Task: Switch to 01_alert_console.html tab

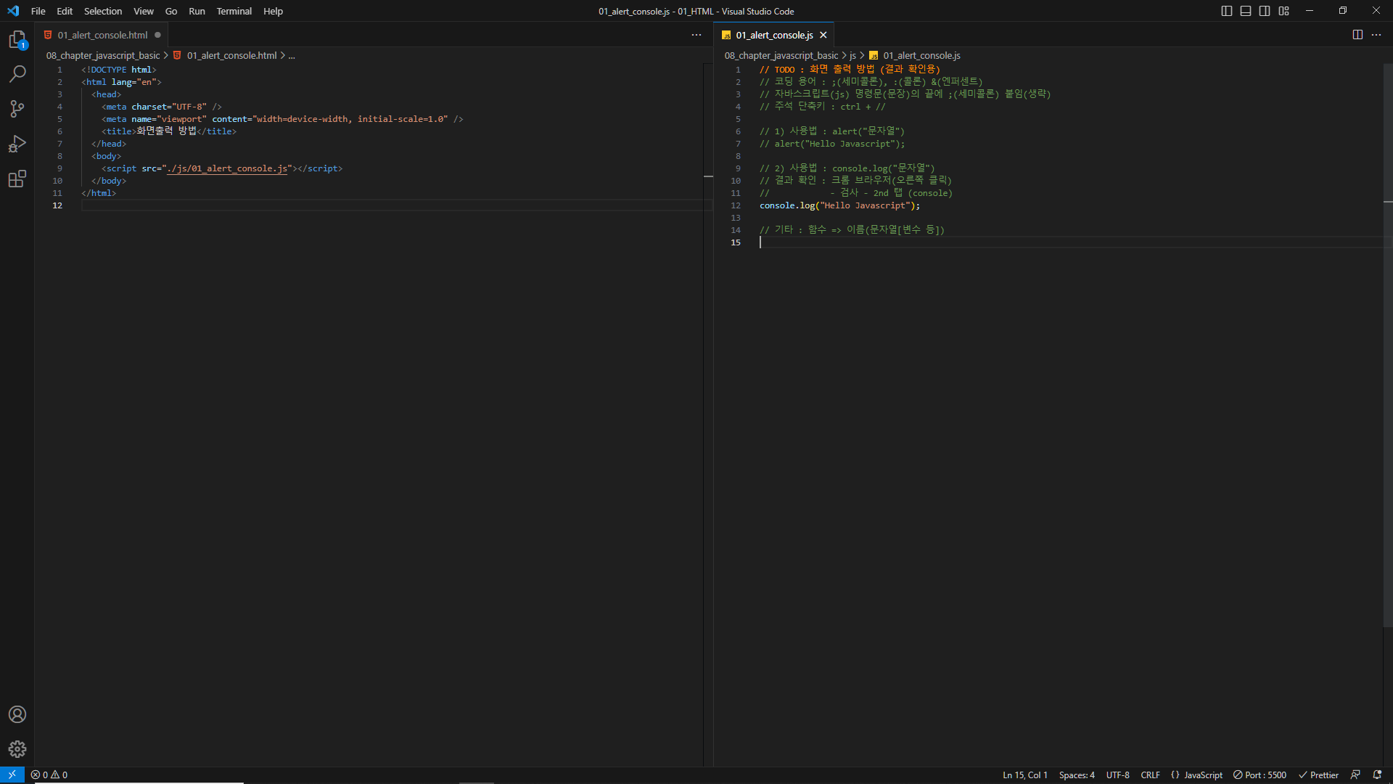Action: click(x=102, y=35)
